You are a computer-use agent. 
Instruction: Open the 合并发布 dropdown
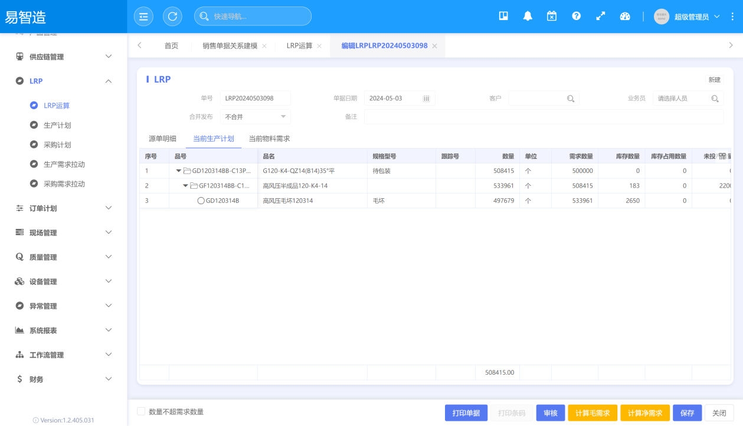pyautogui.click(x=256, y=117)
